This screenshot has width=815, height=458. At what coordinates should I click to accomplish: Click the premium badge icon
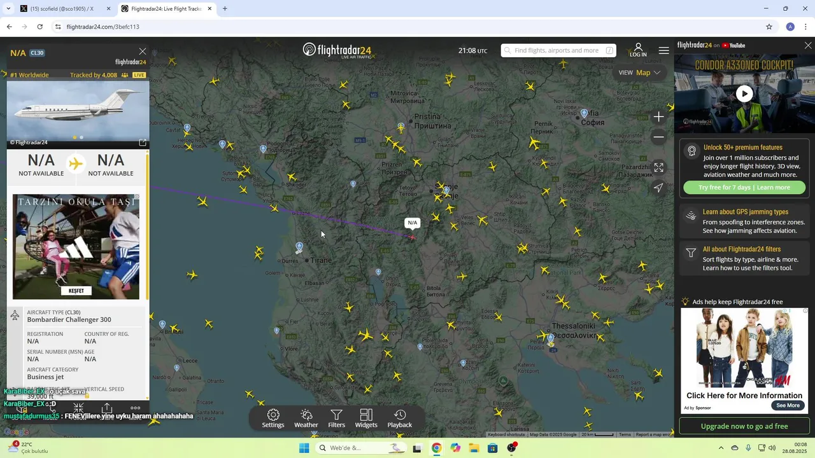point(691,151)
